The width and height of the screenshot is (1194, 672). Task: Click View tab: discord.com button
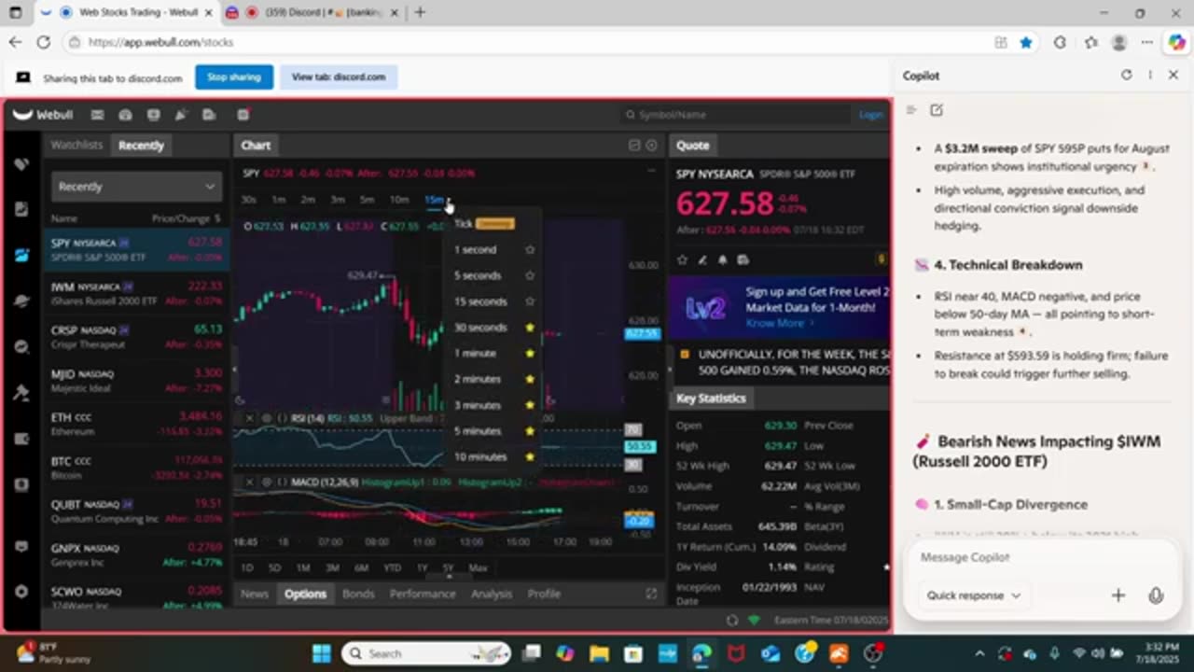(339, 77)
